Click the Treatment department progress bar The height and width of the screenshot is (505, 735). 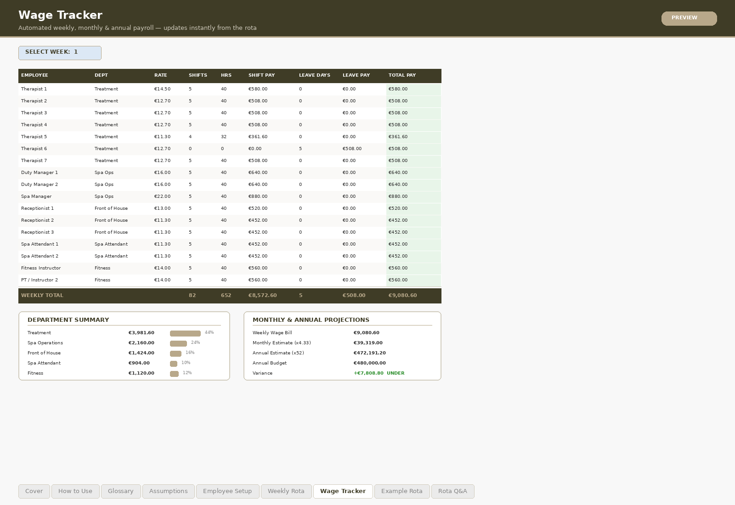tap(185, 333)
